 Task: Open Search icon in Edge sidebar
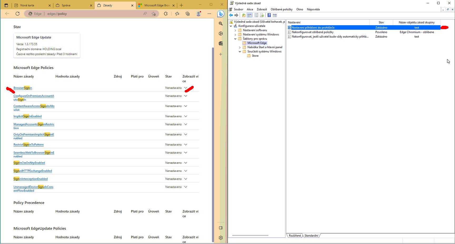pyautogui.click(x=221, y=24)
